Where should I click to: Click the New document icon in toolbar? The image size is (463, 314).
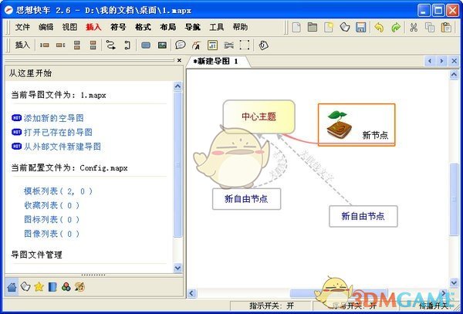click(296, 27)
